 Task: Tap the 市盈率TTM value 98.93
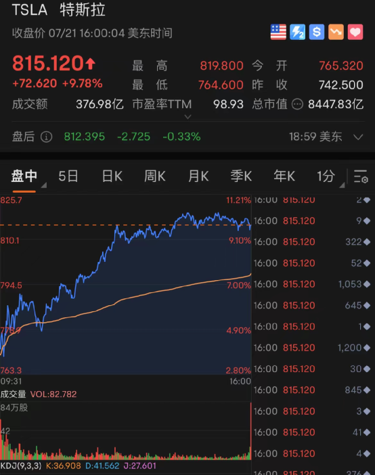228,104
